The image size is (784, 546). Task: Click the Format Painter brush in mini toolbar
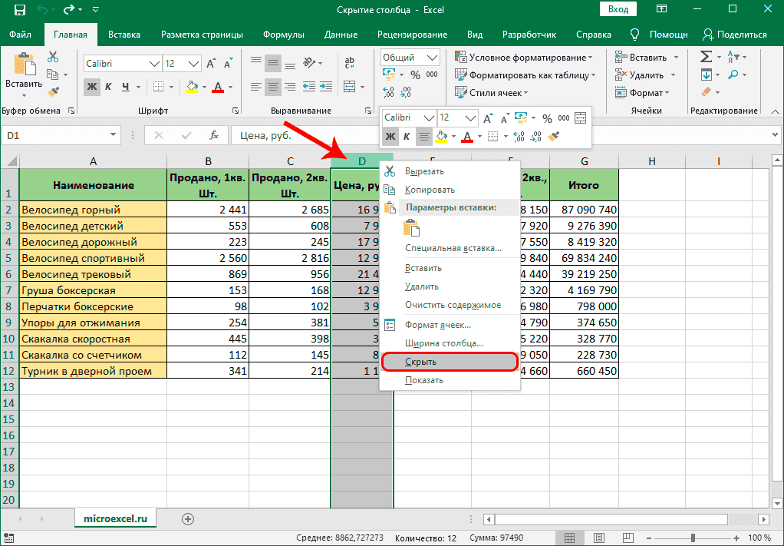(x=555, y=136)
